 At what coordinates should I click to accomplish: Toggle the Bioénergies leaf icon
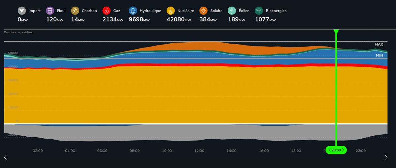[259, 11]
